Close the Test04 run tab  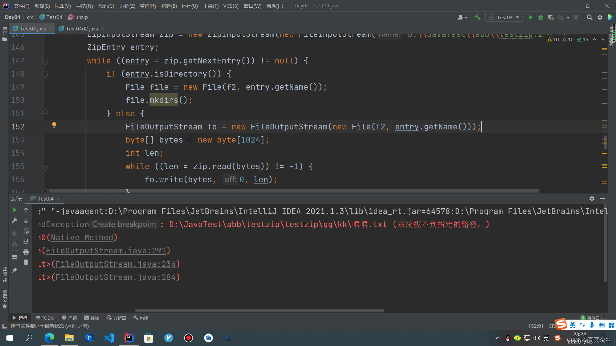pyautogui.click(x=58, y=199)
